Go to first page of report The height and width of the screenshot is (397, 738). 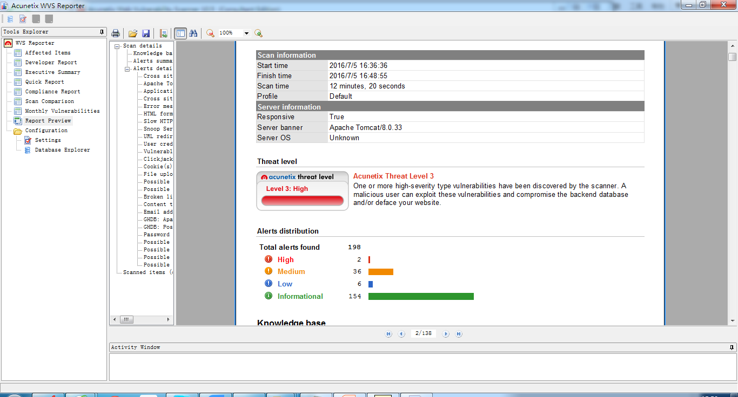388,334
